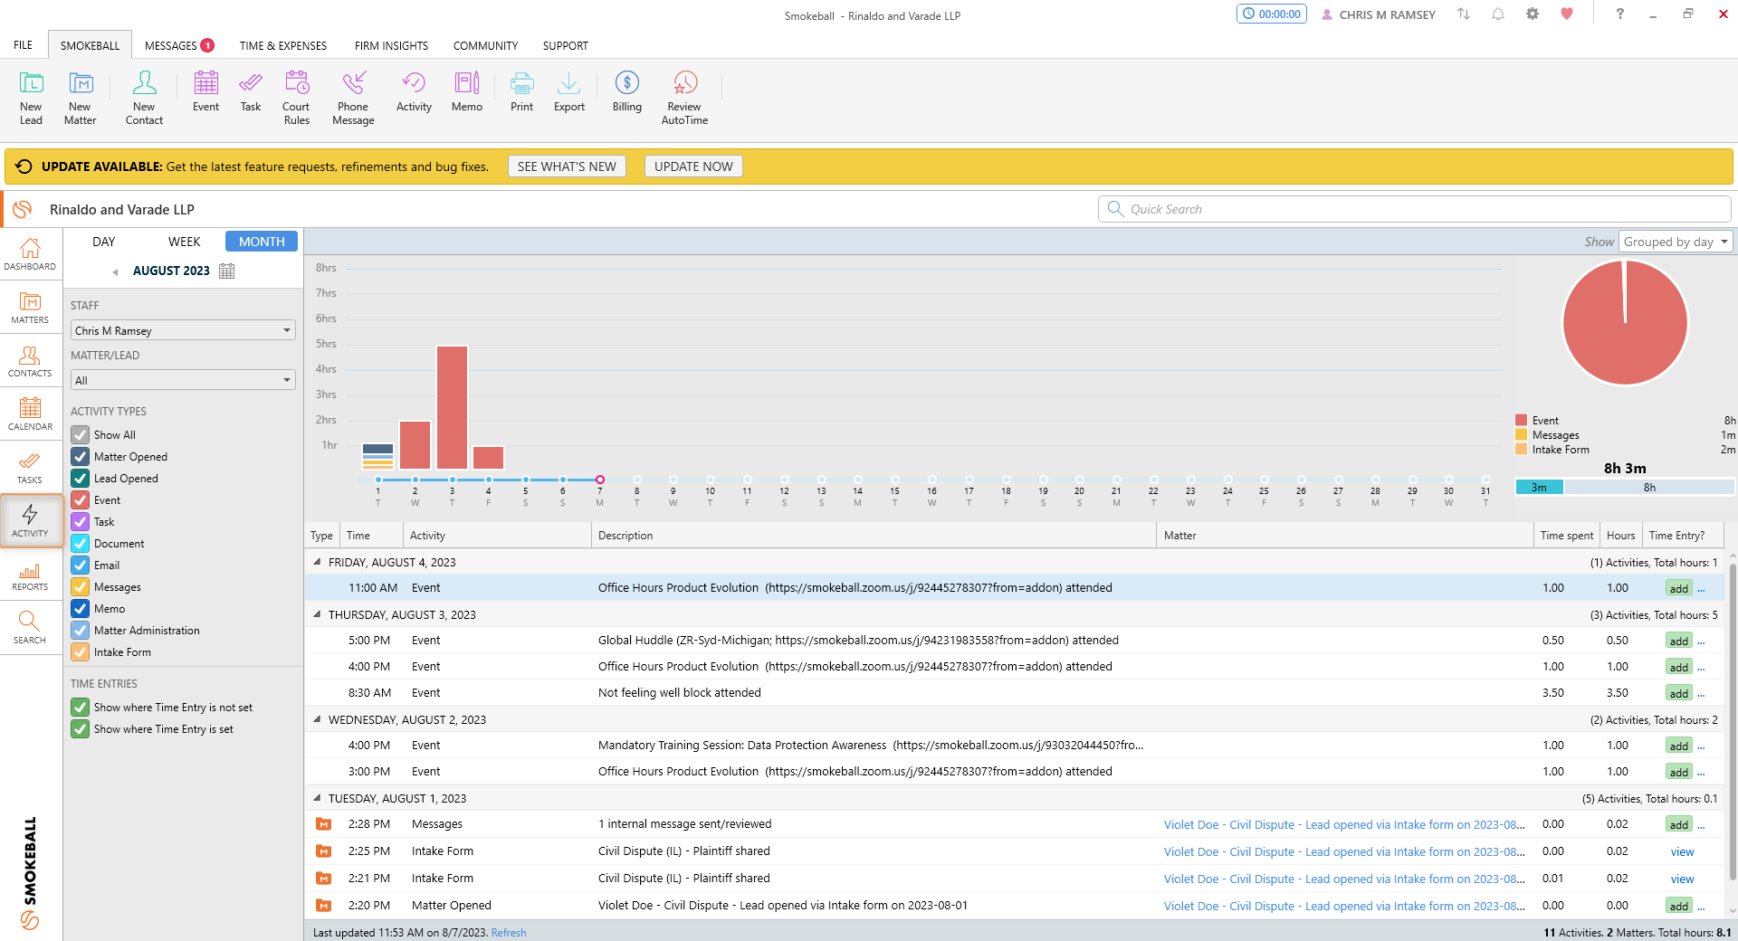This screenshot has width=1738, height=941.
Task: Open the Chris M Ramsey user menu
Action: [1378, 14]
